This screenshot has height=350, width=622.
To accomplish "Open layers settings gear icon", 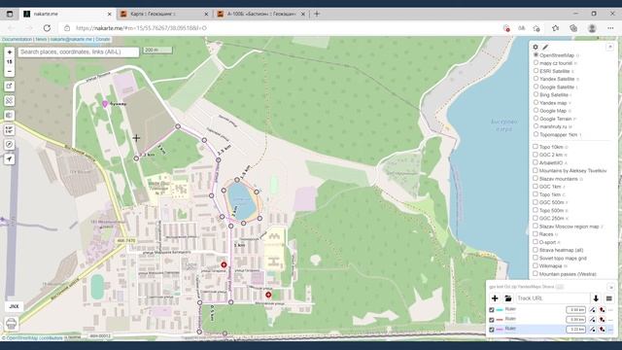I will click(x=536, y=47).
